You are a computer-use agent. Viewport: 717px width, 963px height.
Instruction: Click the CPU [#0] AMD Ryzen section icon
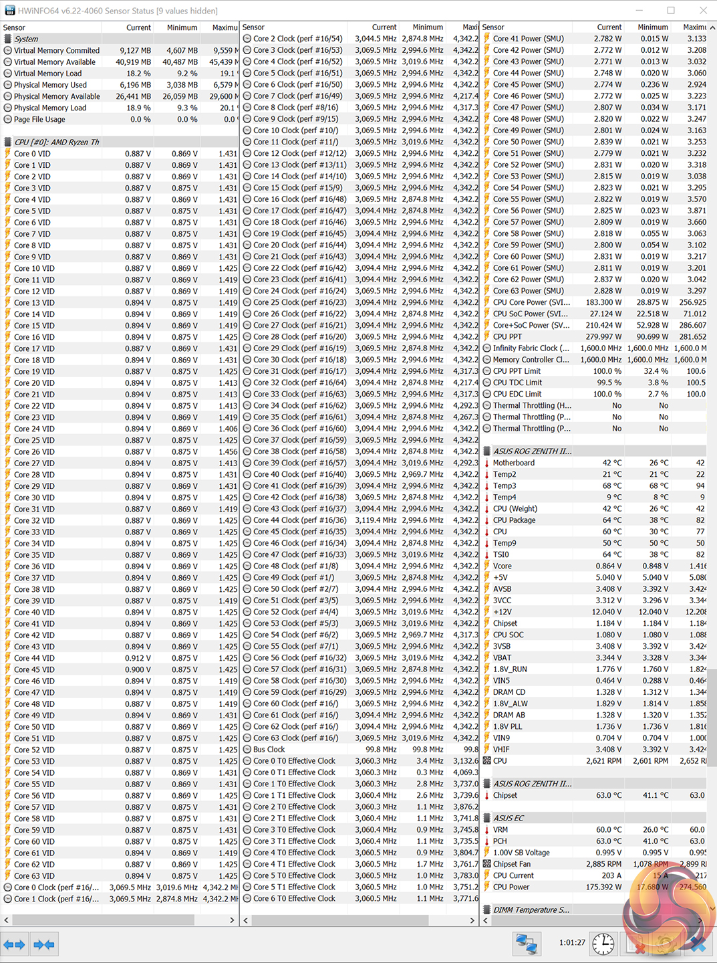point(8,142)
